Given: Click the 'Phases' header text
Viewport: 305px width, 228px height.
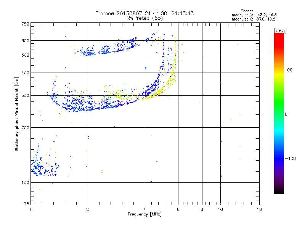Looking at the screenshot, I should (x=247, y=11).
